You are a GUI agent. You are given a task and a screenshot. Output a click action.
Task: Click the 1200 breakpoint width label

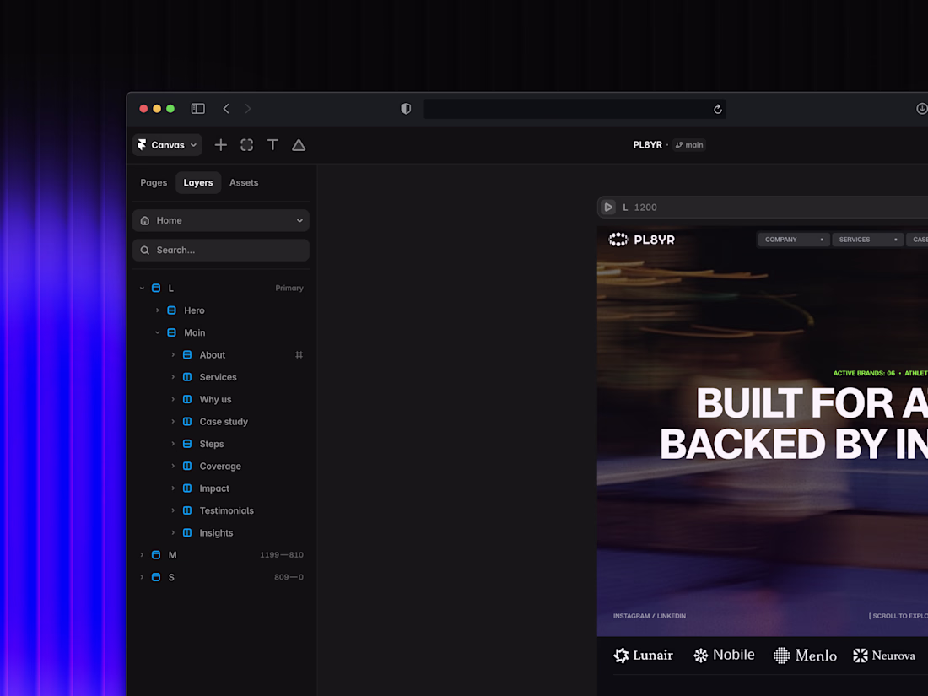(645, 208)
